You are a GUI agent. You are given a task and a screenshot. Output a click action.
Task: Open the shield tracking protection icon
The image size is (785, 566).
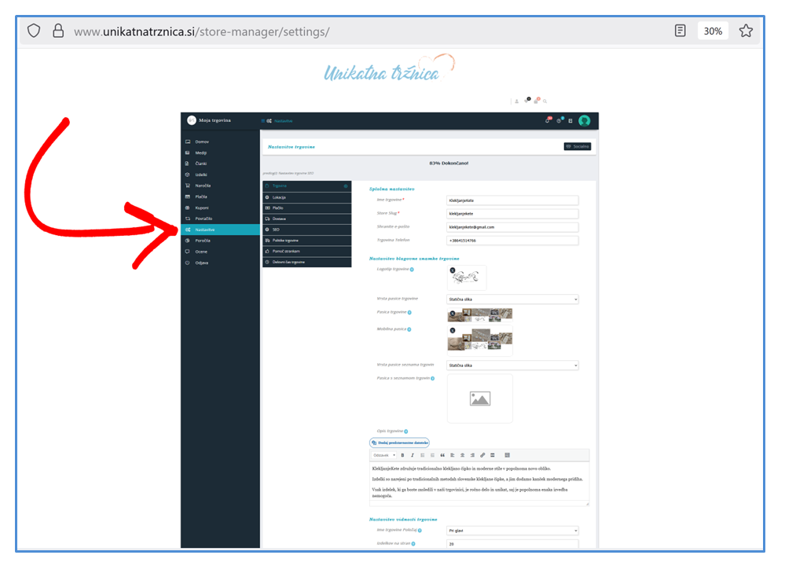[x=33, y=31]
